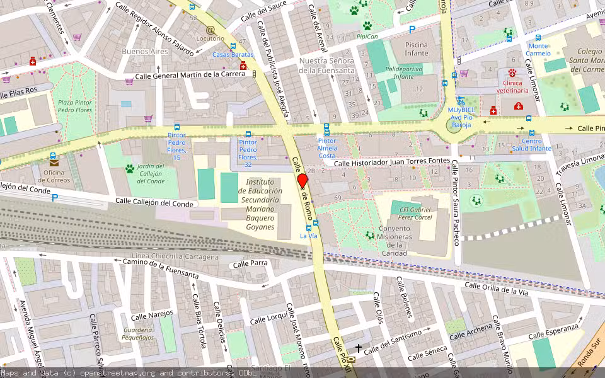
Task: Click the traffic signal icon on Calle Limonar
Action: tap(458, 60)
